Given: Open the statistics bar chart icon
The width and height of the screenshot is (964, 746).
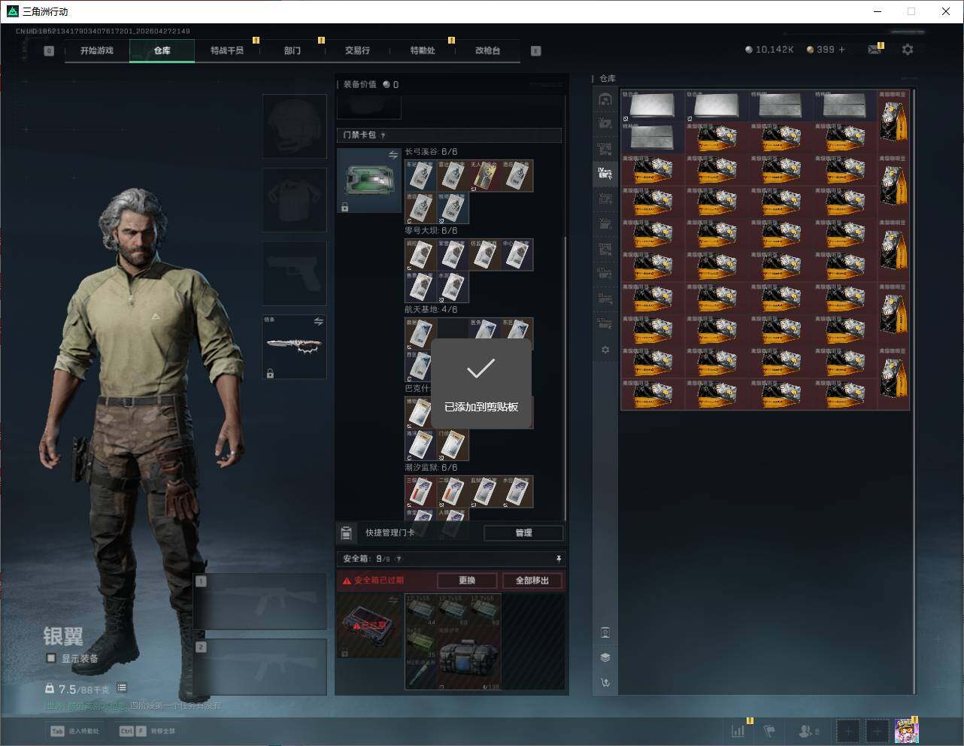Looking at the screenshot, I should [738, 730].
